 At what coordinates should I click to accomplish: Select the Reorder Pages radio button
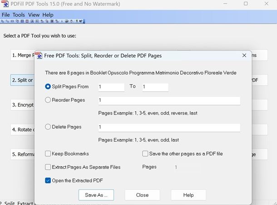click(x=48, y=100)
